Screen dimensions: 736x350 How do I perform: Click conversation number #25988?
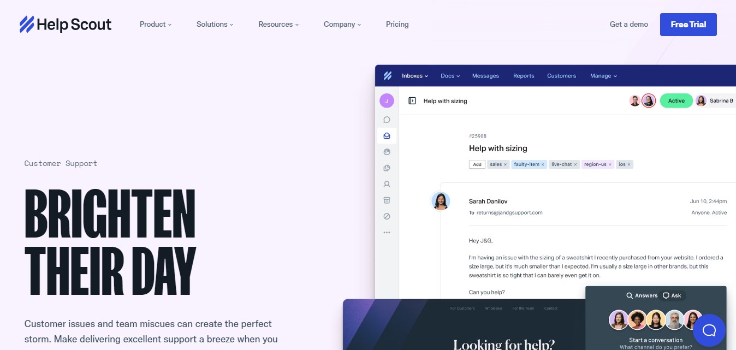click(478, 136)
